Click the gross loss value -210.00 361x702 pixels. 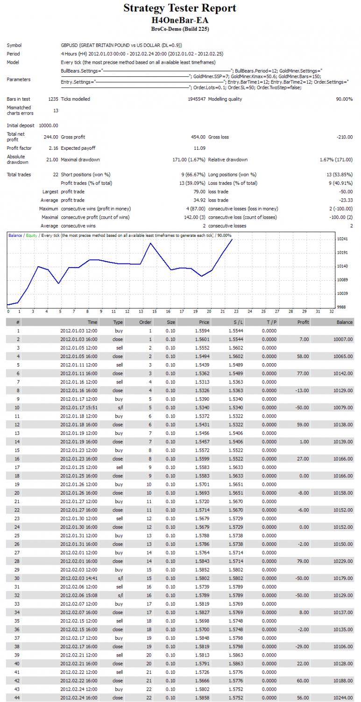345,137
